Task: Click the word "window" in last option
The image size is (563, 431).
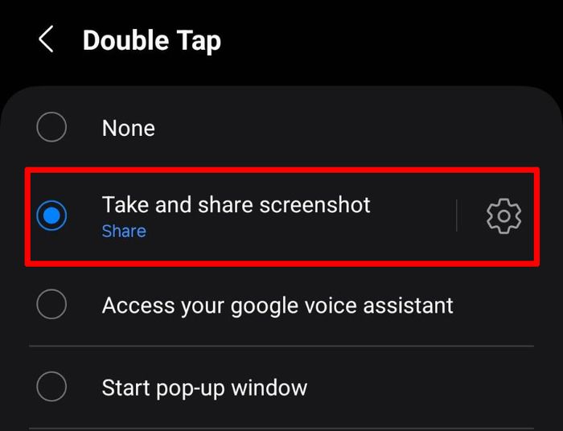Action: coord(269,388)
